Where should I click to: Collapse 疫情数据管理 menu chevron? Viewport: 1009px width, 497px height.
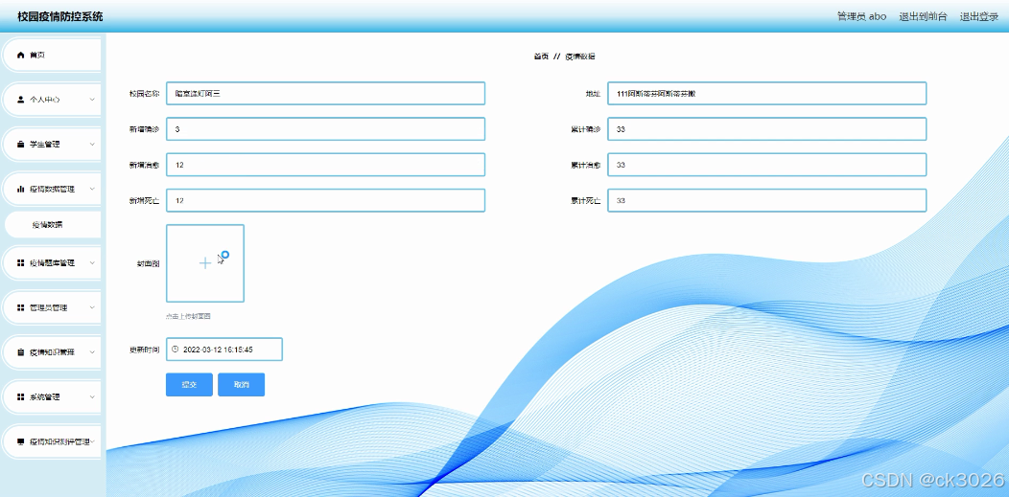pyautogui.click(x=92, y=189)
